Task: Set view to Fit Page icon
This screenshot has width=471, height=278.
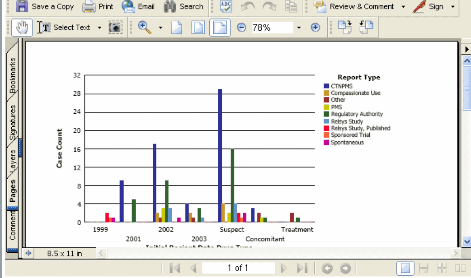Action: coord(198,28)
